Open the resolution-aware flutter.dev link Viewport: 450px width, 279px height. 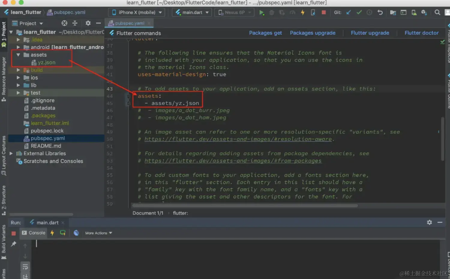tap(238, 139)
